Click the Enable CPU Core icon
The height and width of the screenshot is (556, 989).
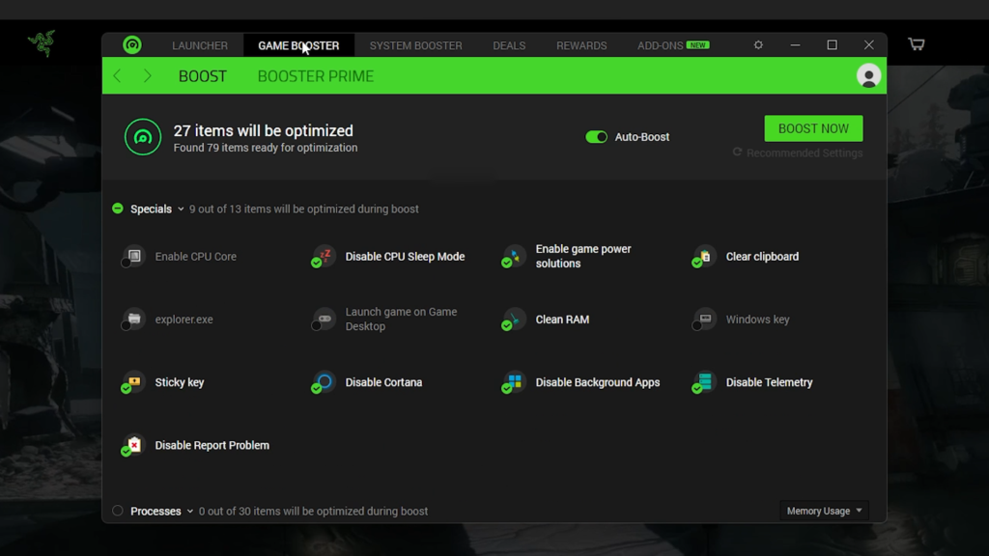tap(133, 257)
